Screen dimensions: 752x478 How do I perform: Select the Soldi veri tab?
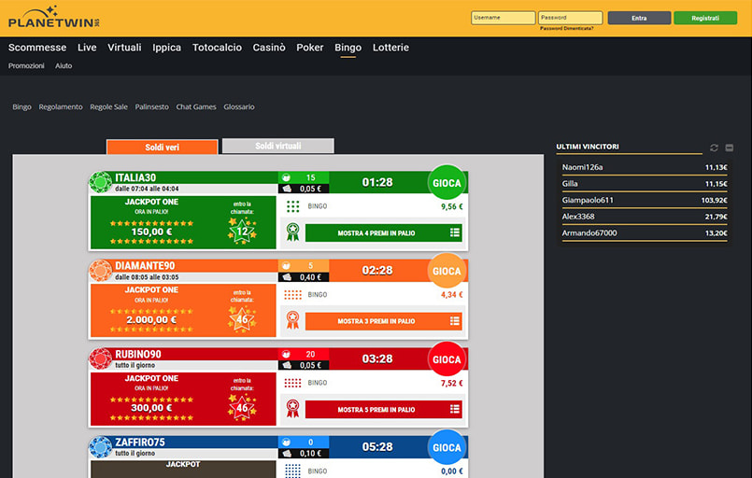(162, 148)
